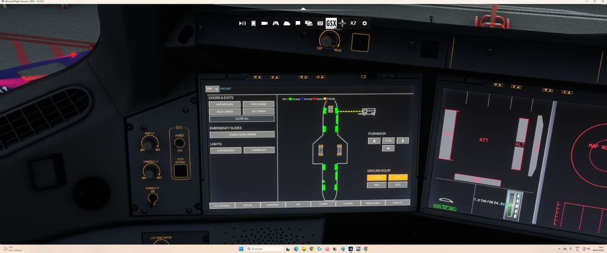The width and height of the screenshot is (607, 253).
Task: Toggle the first highlighted GROUND EQUIP button
Action: pyautogui.click(x=377, y=178)
